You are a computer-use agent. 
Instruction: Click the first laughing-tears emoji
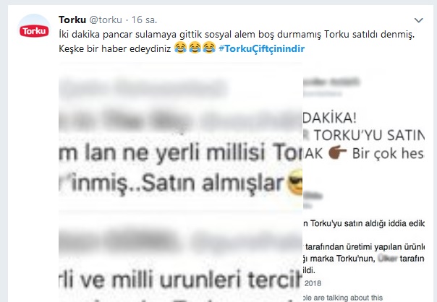[x=180, y=47]
